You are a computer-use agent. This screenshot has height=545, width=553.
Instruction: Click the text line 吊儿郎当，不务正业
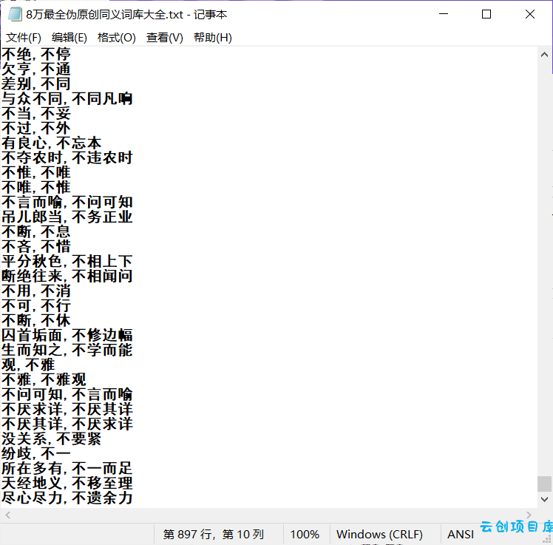67,217
